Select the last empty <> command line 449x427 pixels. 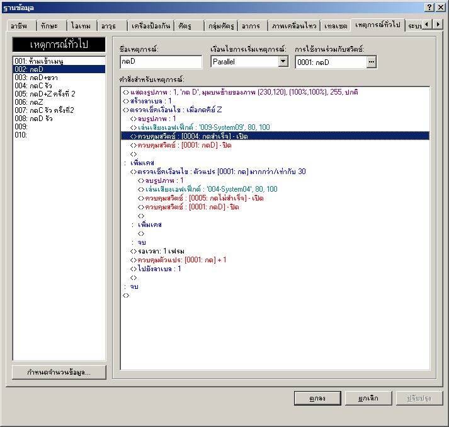tap(275, 295)
